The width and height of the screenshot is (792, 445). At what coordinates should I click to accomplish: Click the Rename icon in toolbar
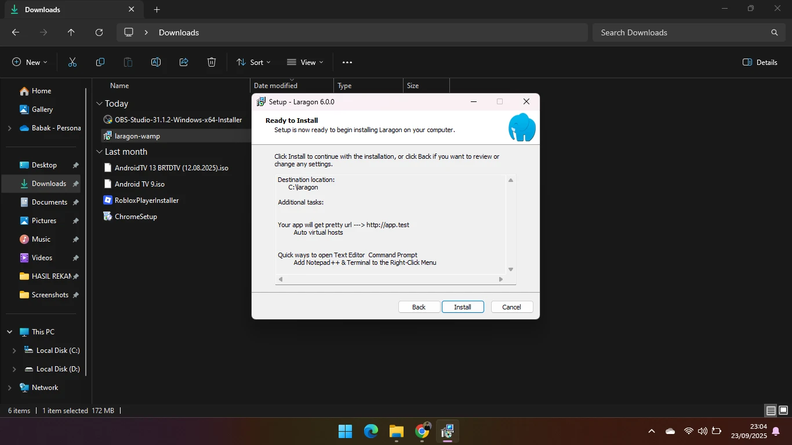point(156,63)
